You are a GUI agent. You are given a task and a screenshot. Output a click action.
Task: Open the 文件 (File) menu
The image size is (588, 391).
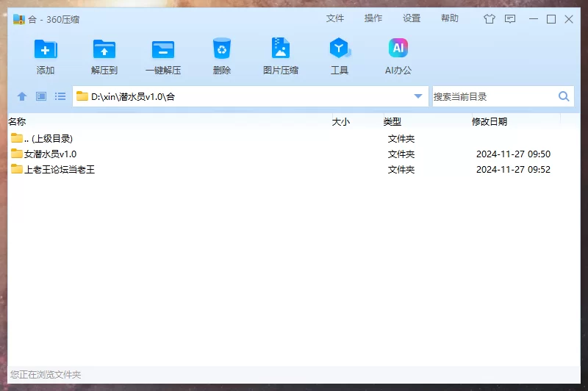335,18
